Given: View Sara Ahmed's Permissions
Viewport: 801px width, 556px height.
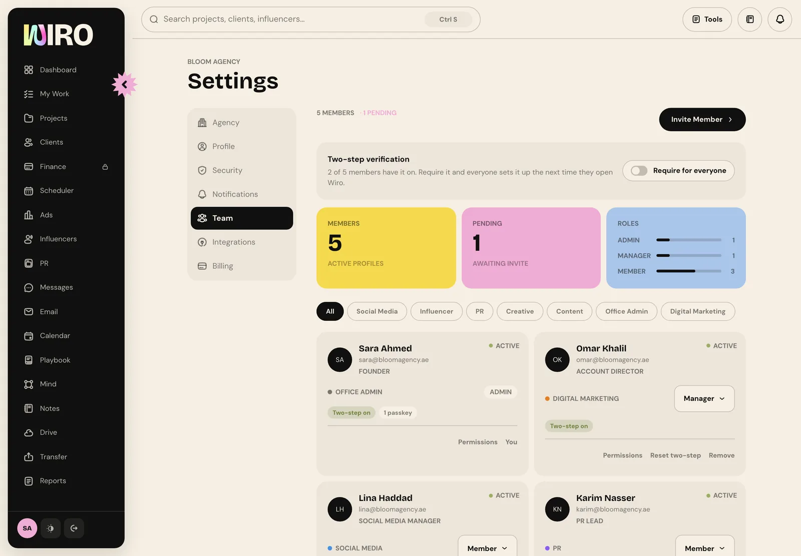Looking at the screenshot, I should (x=478, y=442).
